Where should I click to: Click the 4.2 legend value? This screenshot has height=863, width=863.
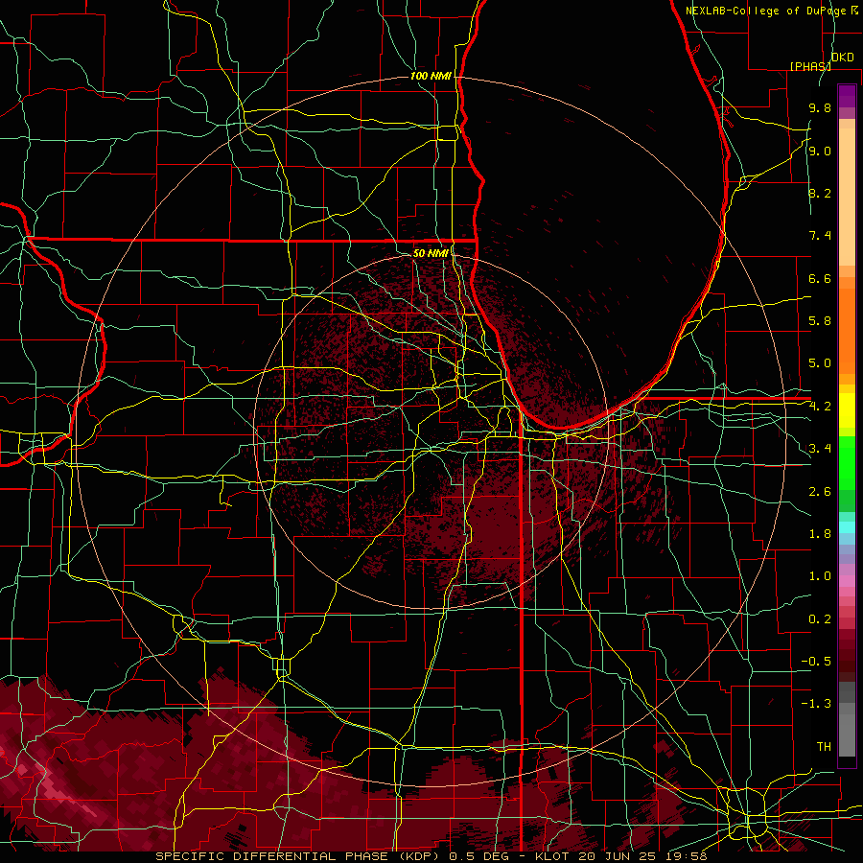tap(820, 407)
